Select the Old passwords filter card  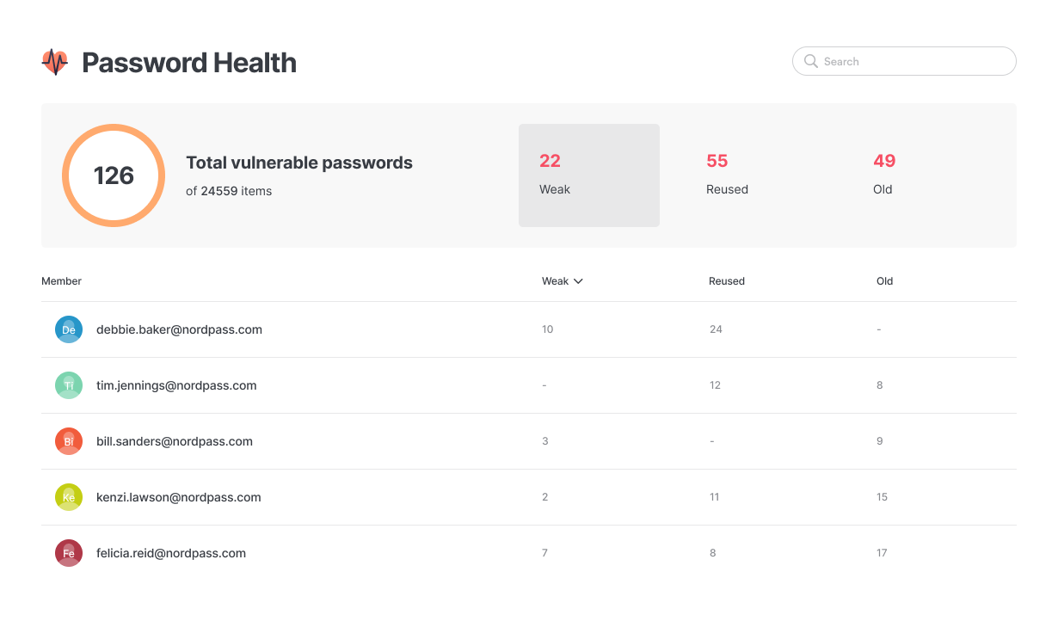(923, 175)
